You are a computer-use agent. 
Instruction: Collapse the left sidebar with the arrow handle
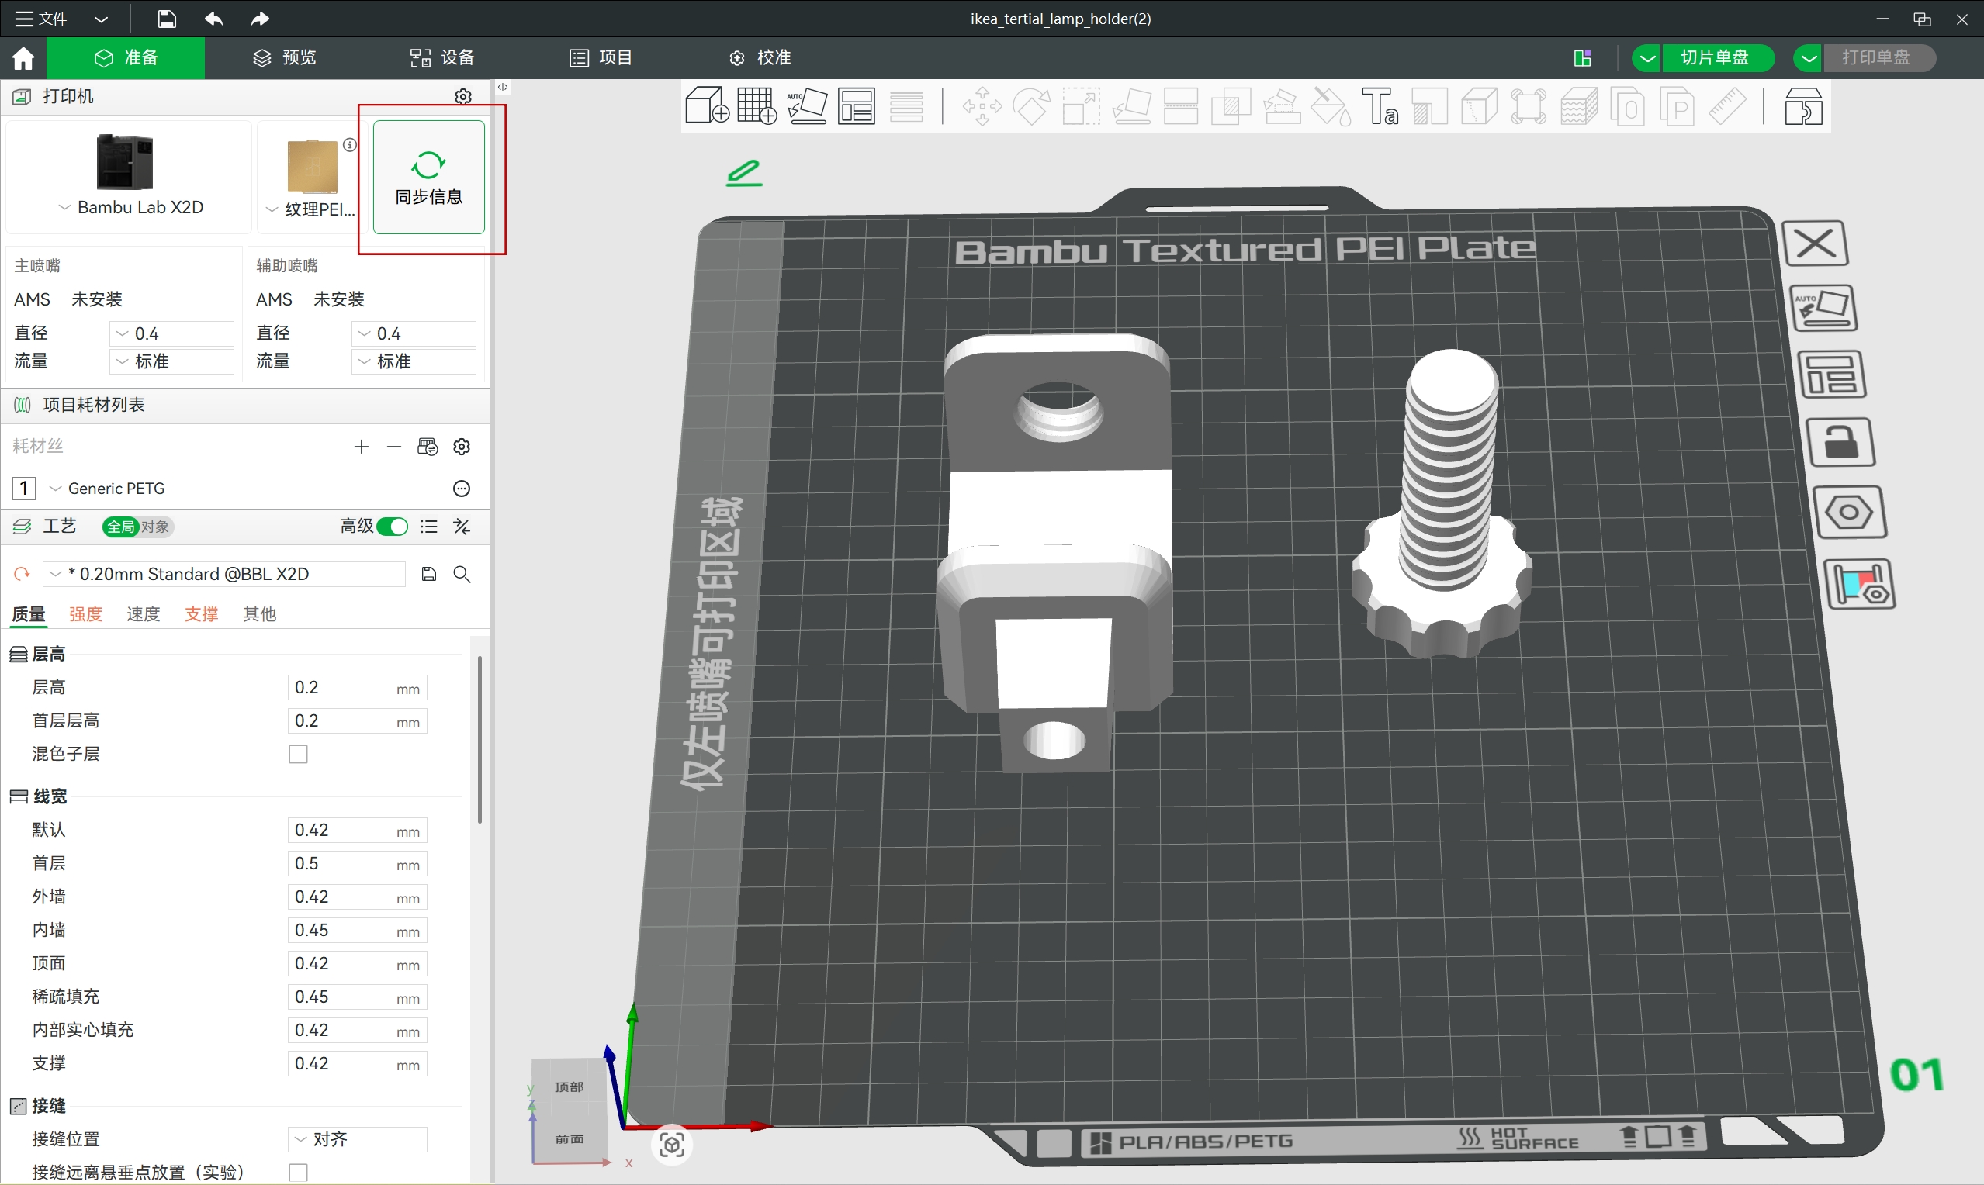502,86
